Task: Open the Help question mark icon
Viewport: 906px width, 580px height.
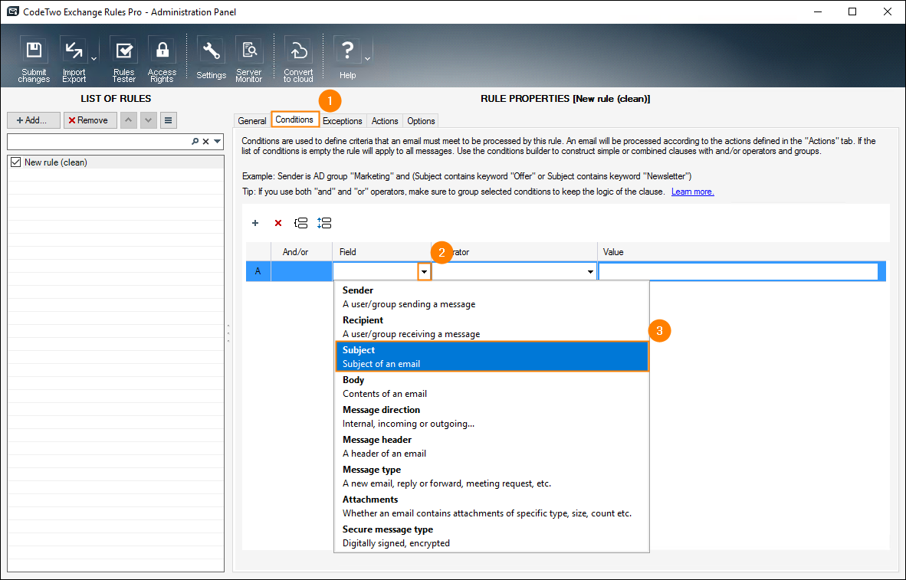Action: pyautogui.click(x=347, y=58)
